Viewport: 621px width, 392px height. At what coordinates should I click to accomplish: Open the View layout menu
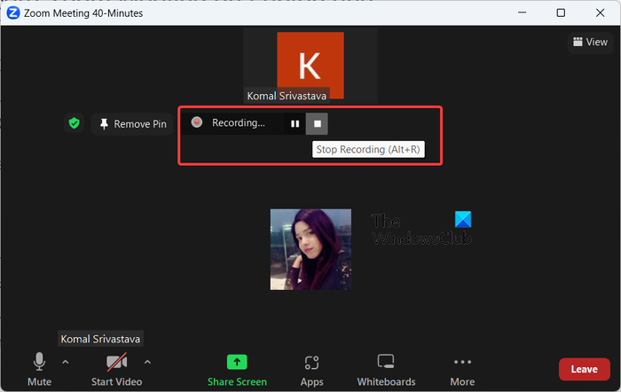click(x=590, y=42)
